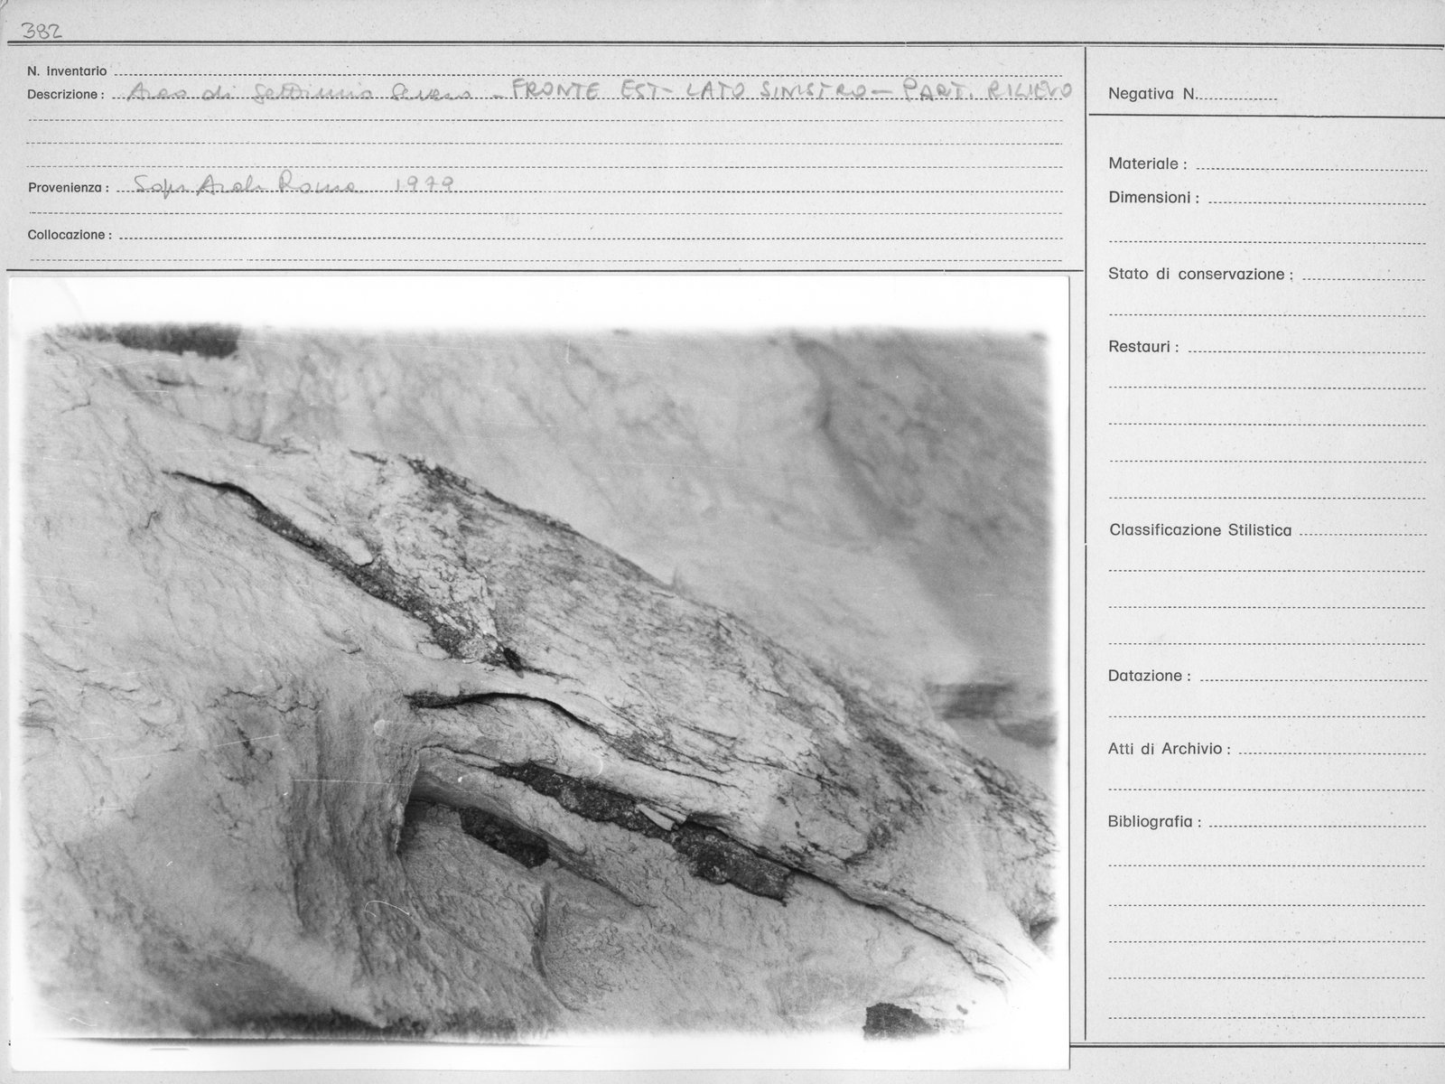
Task: Select the Descrizione handwritten text
Action: click(x=602, y=92)
